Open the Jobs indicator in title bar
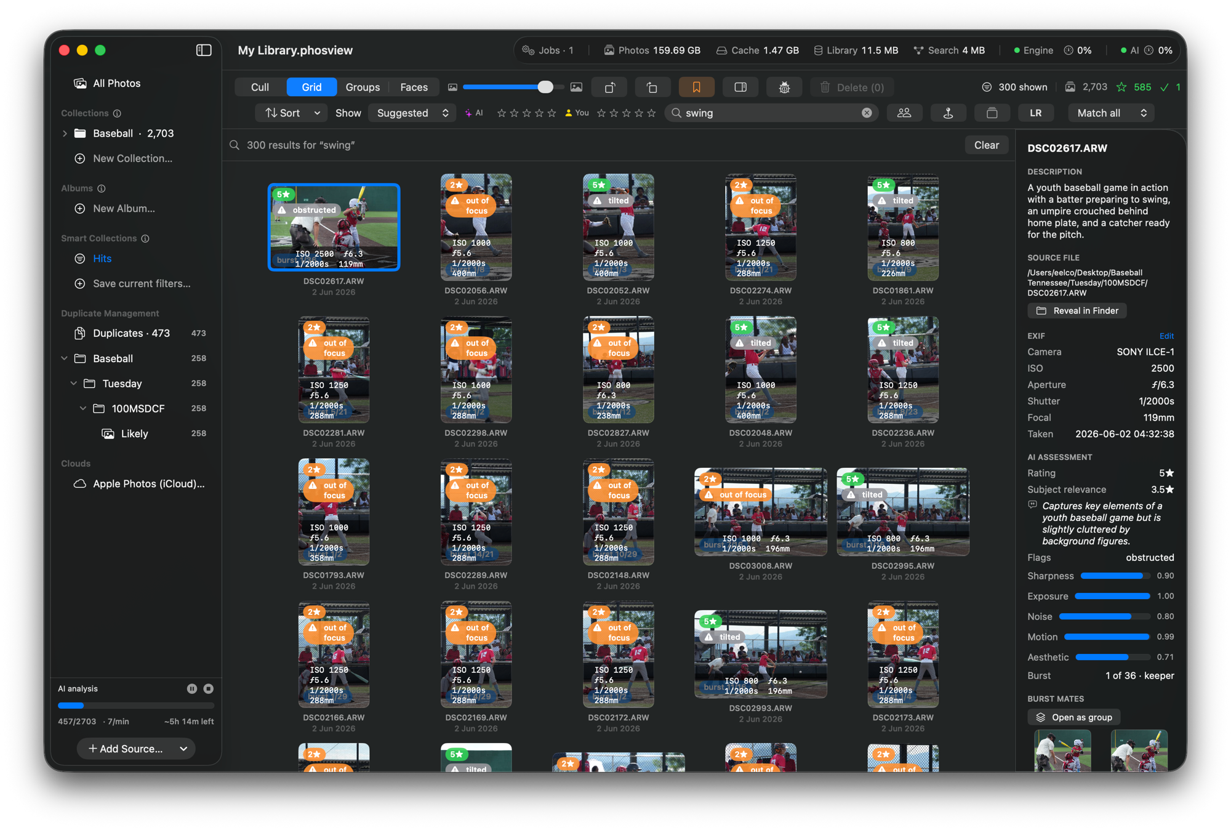This screenshot has height=830, width=1231. [548, 50]
